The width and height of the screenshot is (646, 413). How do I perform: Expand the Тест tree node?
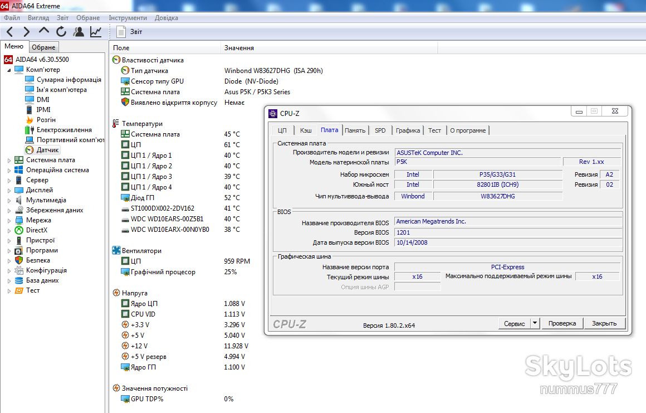click(9, 290)
